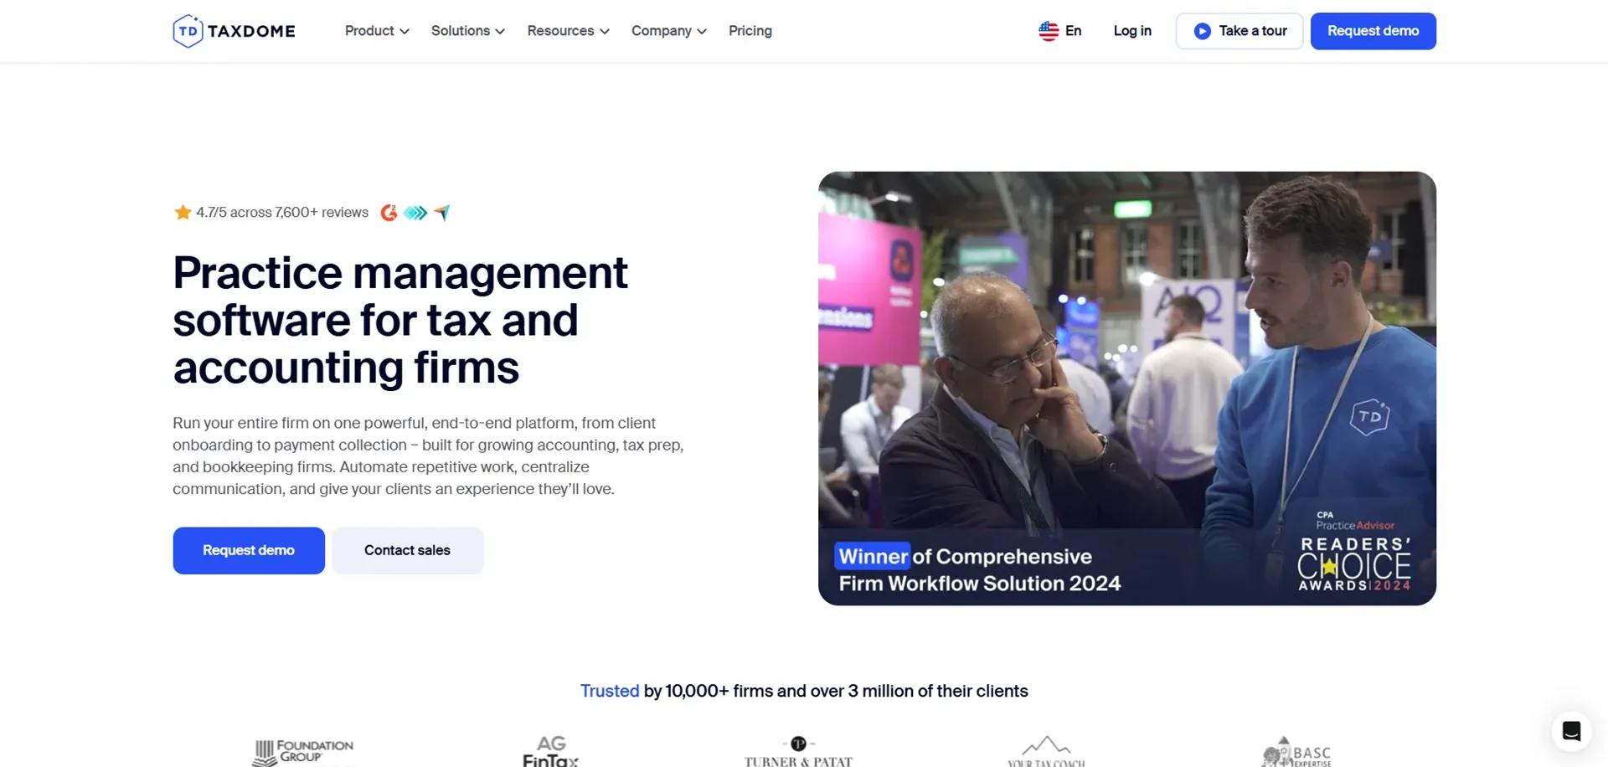Viewport: 1608px width, 767px height.
Task: Click the G2 reviews logo
Action: point(389,213)
